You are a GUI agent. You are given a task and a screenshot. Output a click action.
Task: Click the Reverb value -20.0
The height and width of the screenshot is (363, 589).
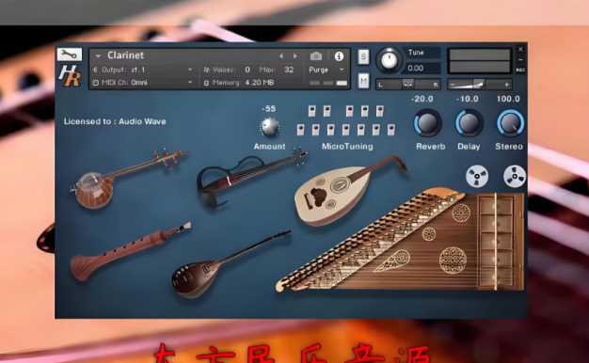tap(422, 99)
